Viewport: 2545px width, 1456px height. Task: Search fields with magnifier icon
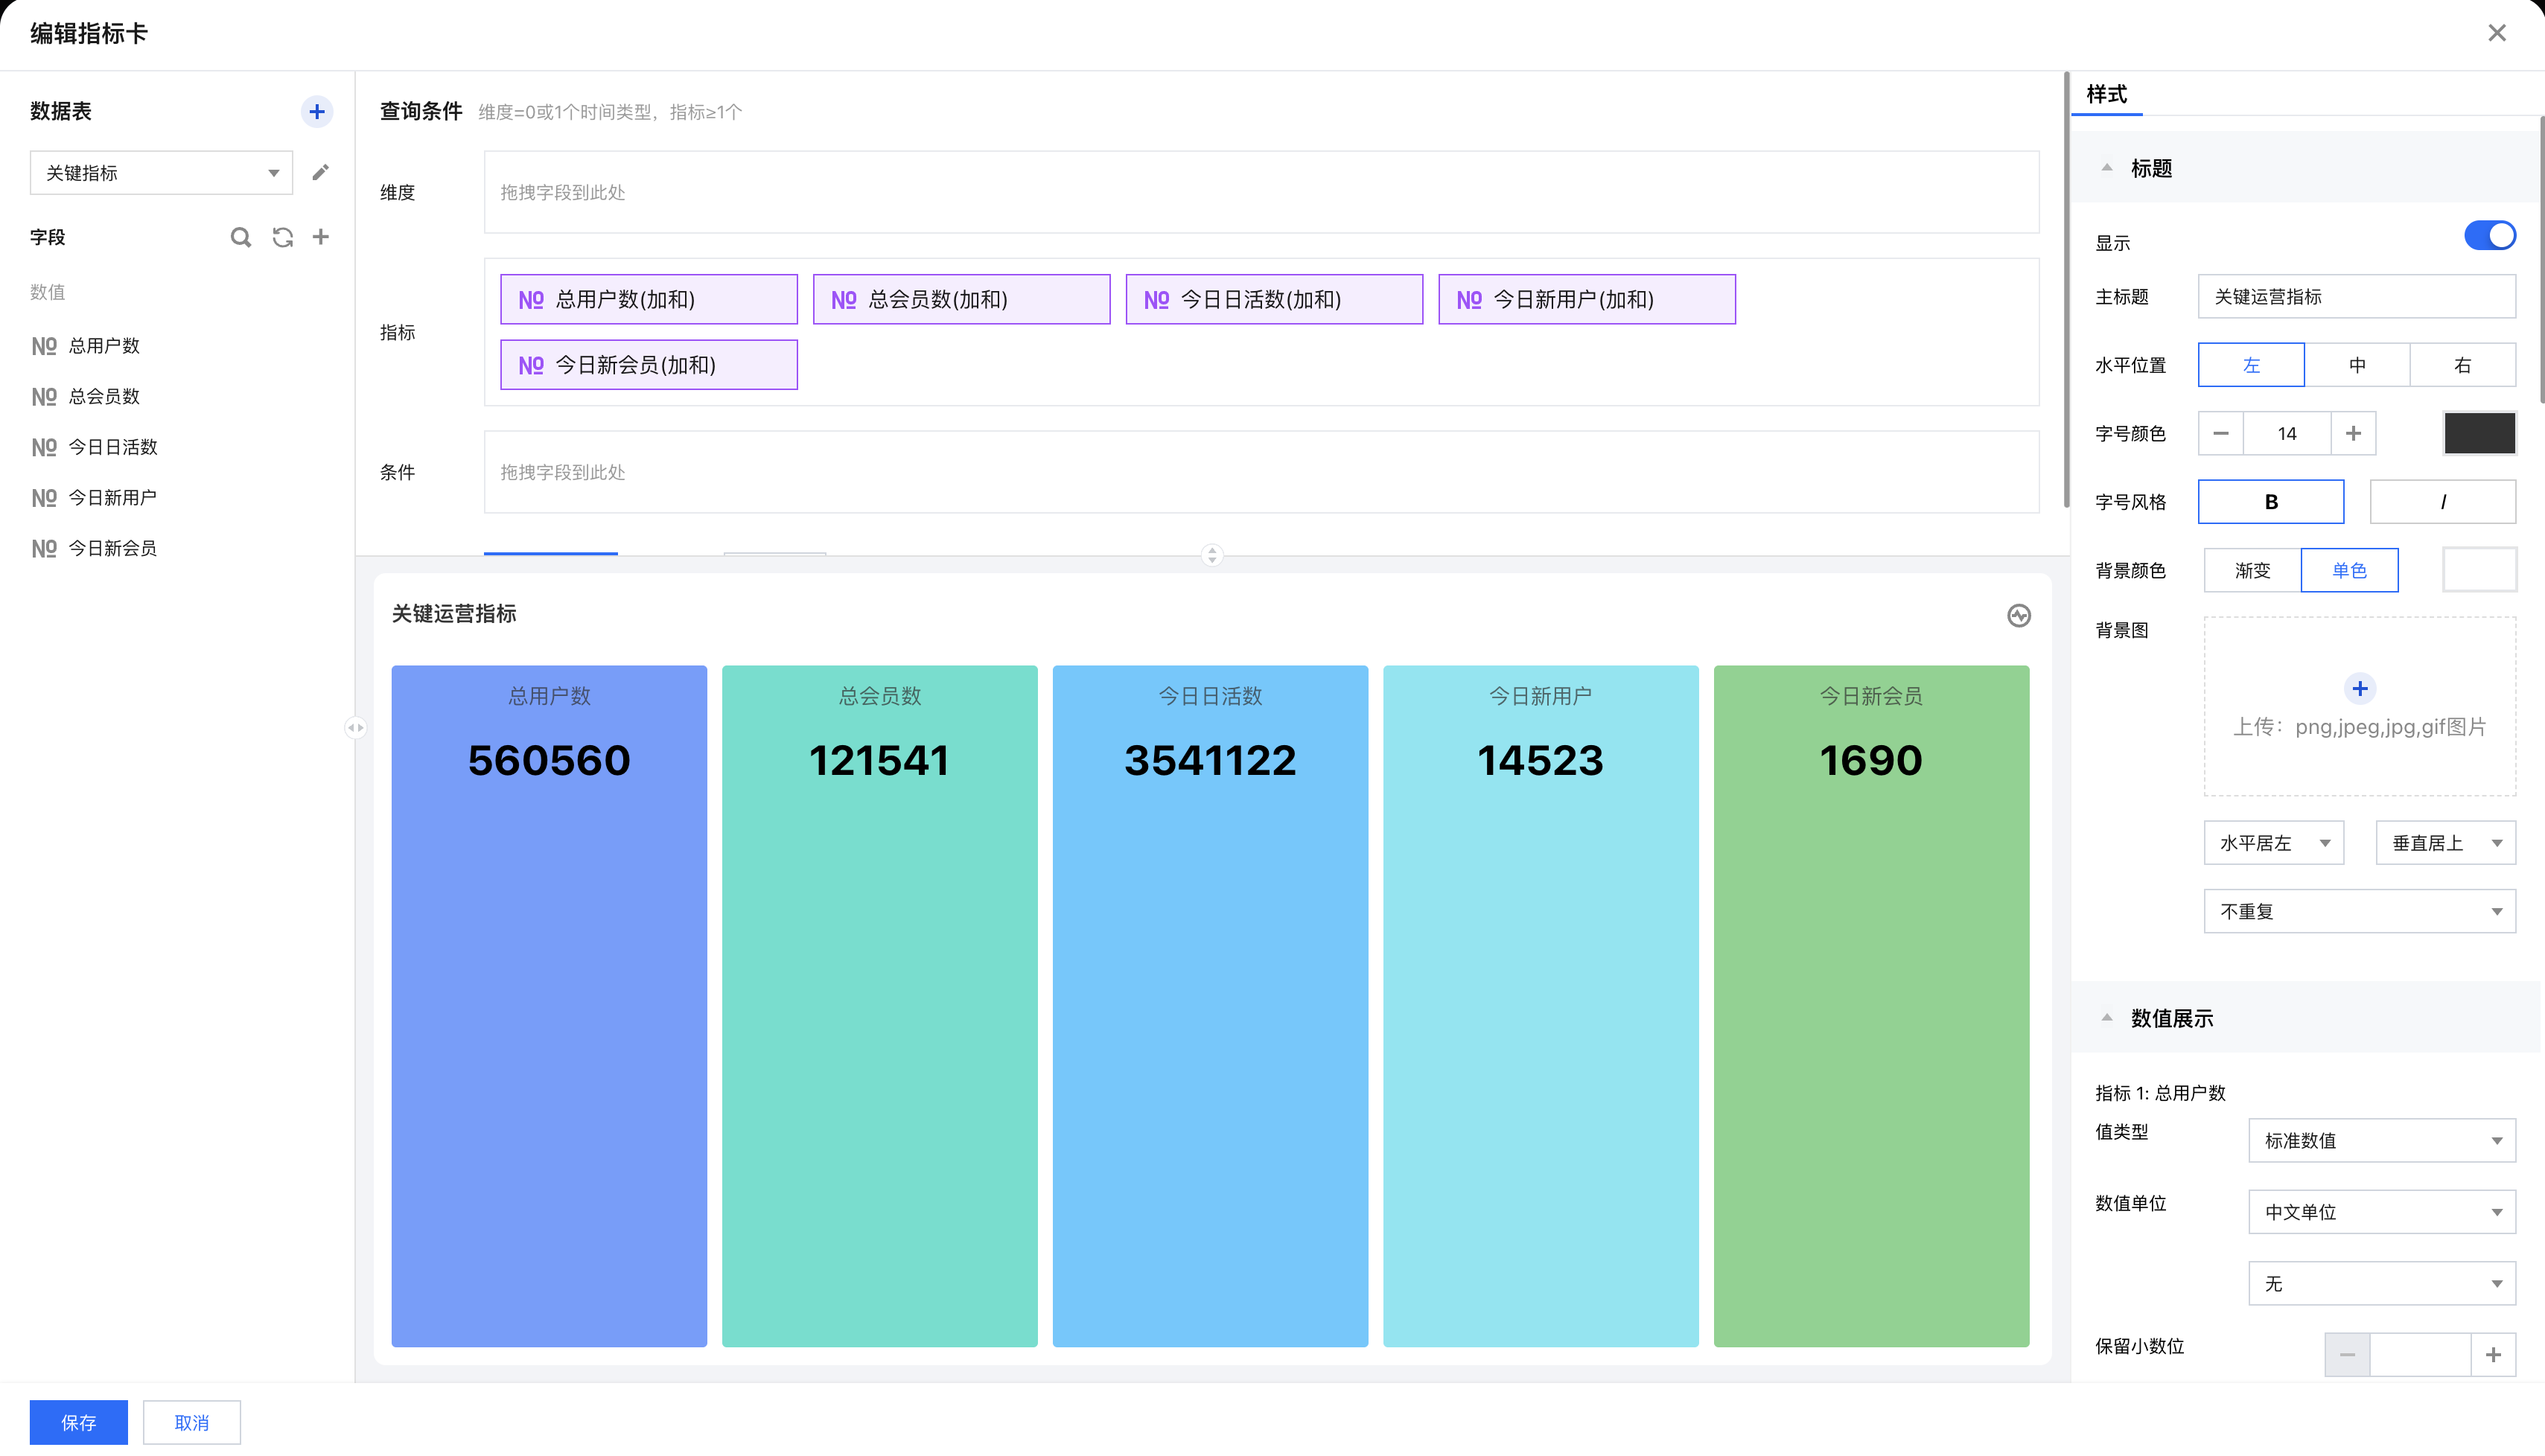240,237
